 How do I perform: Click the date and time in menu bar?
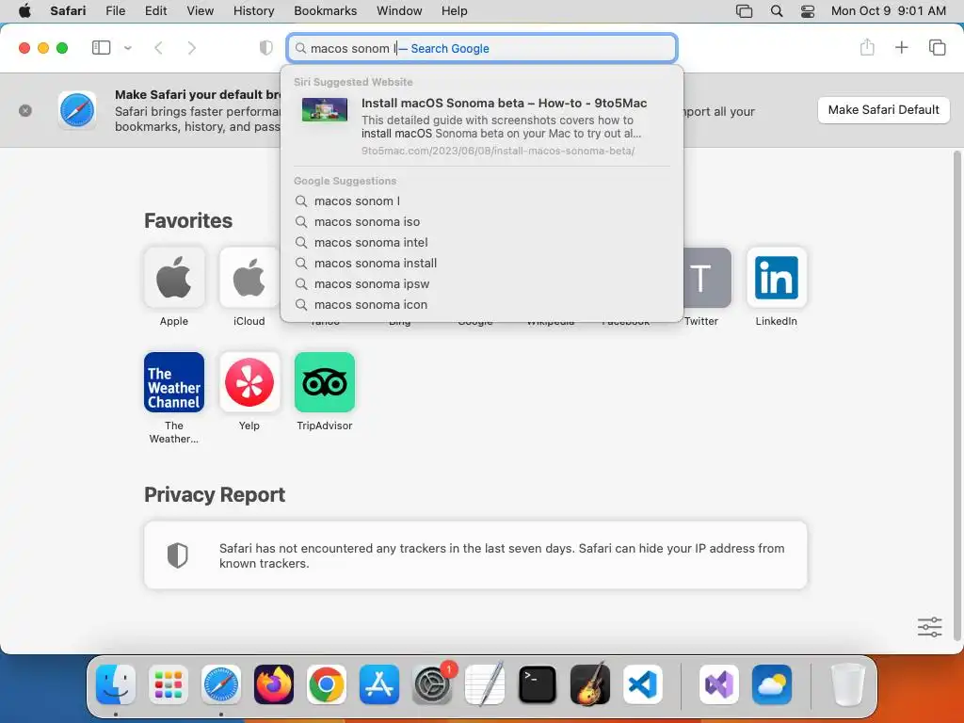(x=889, y=11)
